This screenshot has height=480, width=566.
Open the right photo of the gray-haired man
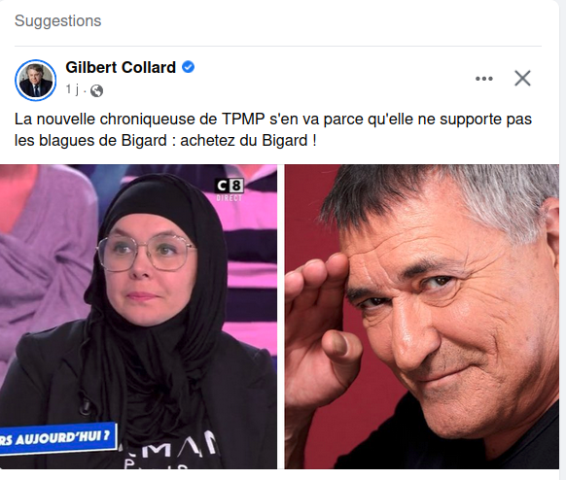pos(422,317)
